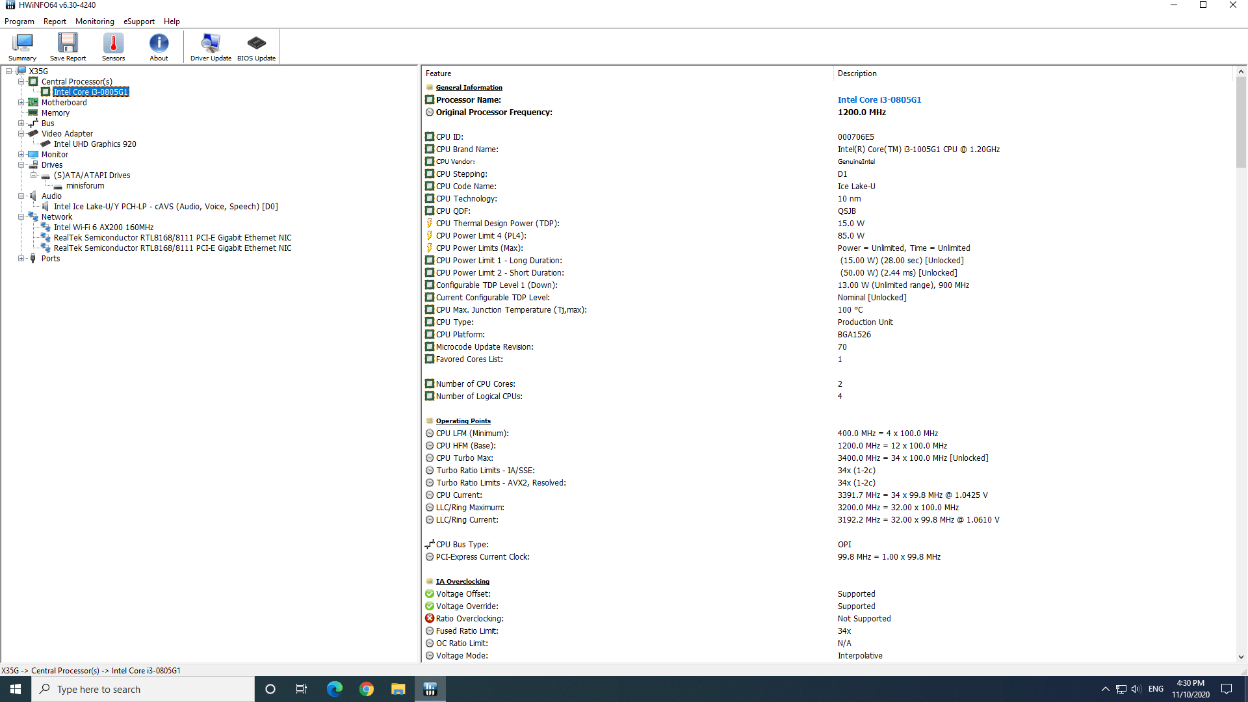Select the minisforum drive entry
Screen dimensions: 1248x702
85,186
